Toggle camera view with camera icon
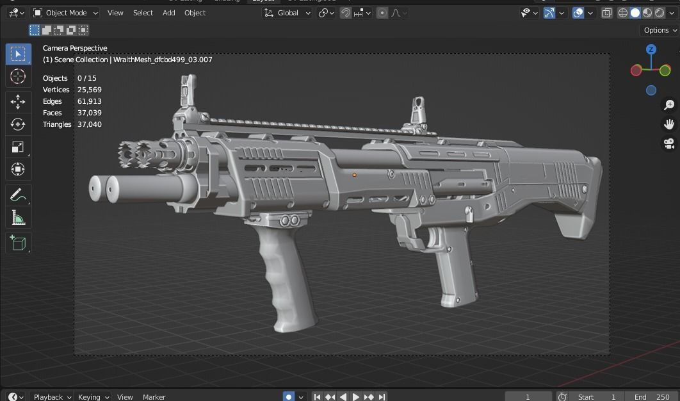Viewport: 680px width, 401px height. coord(669,143)
